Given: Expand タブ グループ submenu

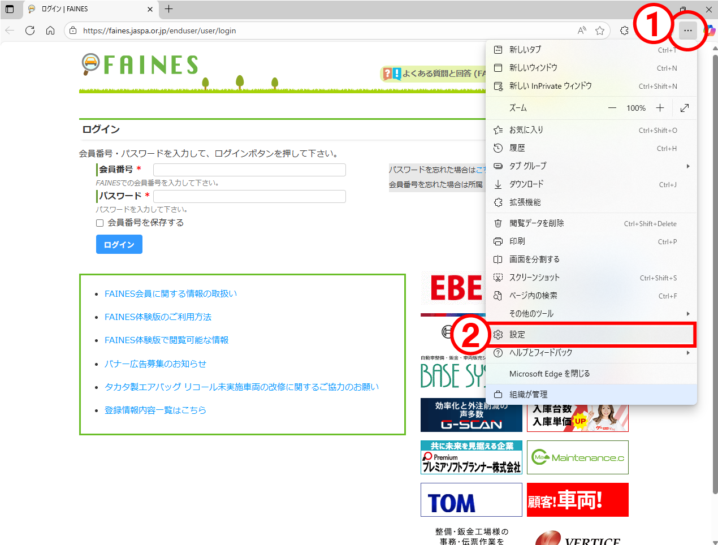Looking at the screenshot, I should pyautogui.click(x=591, y=166).
